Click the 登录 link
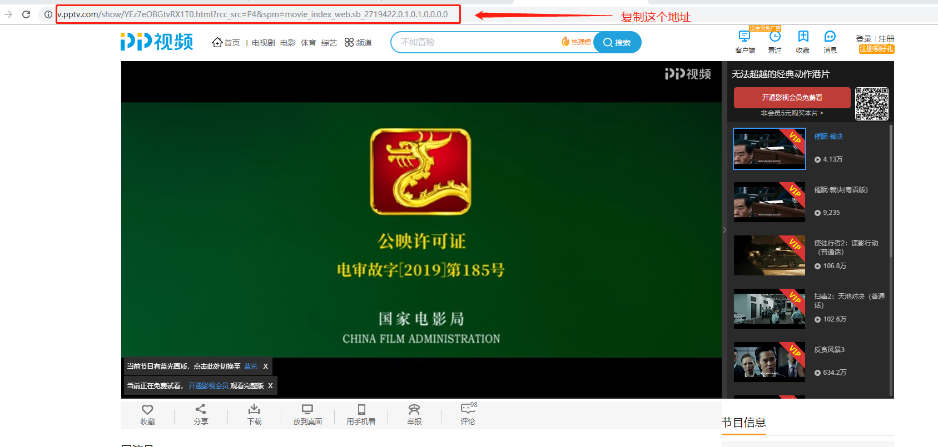The width and height of the screenshot is (938, 447). [863, 39]
